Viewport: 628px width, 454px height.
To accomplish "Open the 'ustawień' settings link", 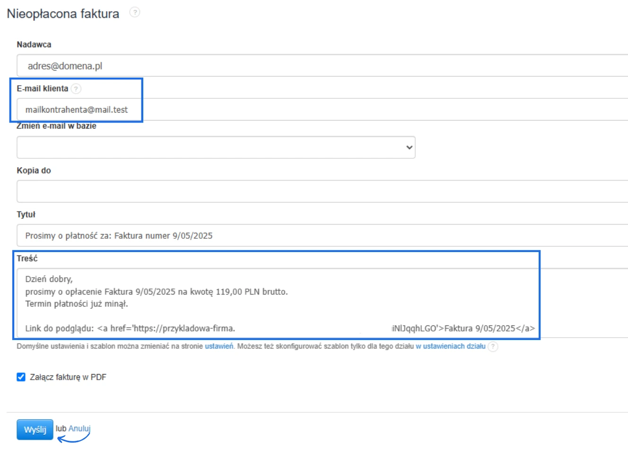I will pos(219,346).
